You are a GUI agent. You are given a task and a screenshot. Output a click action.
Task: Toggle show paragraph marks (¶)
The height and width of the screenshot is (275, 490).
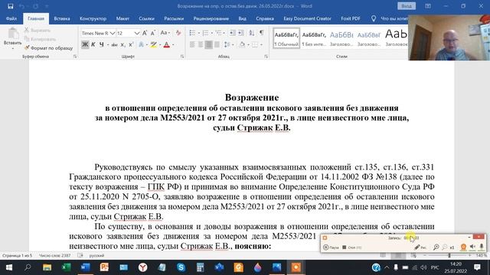(262, 33)
